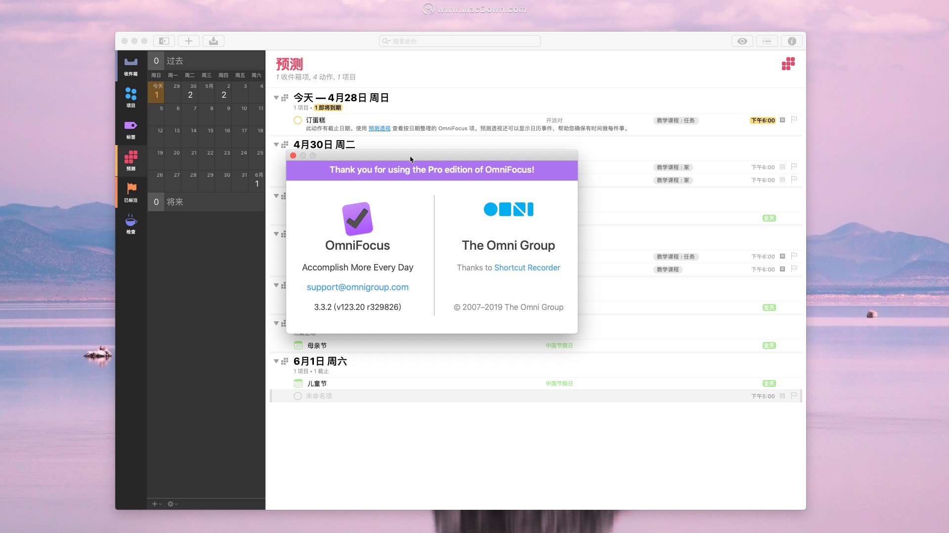Open the note icon on the 订蛋糕 row
Image resolution: width=949 pixels, height=533 pixels.
[x=782, y=120]
